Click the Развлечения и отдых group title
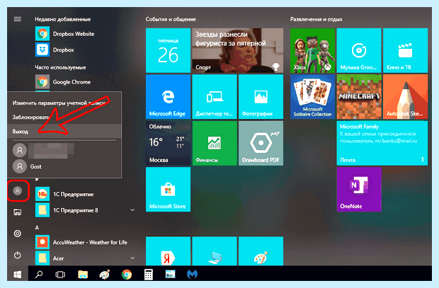 316,19
